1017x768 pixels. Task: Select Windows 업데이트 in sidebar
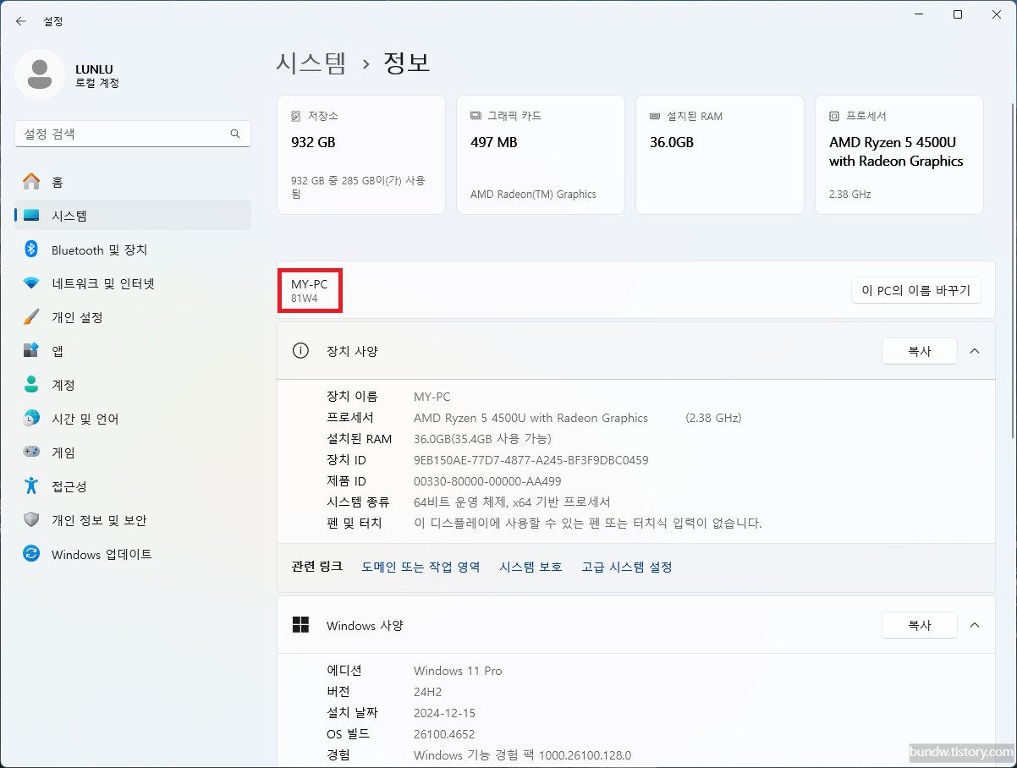tap(133, 554)
